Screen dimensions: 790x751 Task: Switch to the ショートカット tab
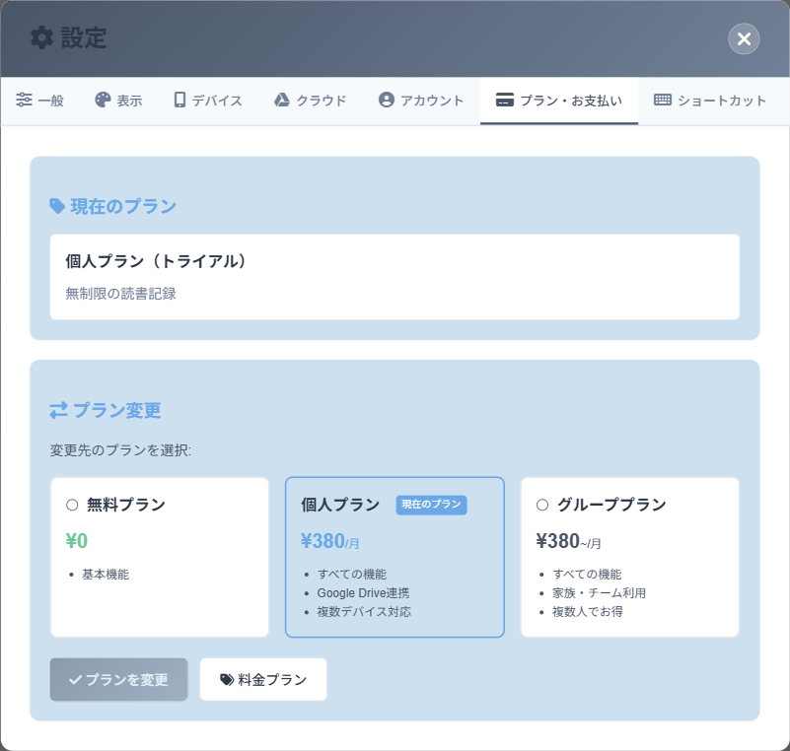coord(709,99)
